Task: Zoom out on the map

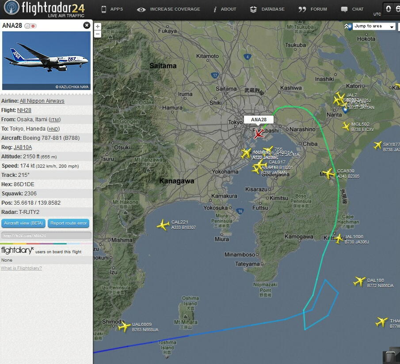Action: (97, 34)
